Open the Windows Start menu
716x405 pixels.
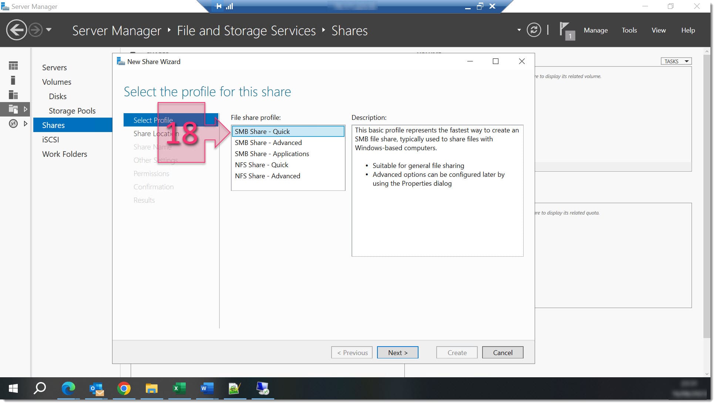pyautogui.click(x=13, y=388)
